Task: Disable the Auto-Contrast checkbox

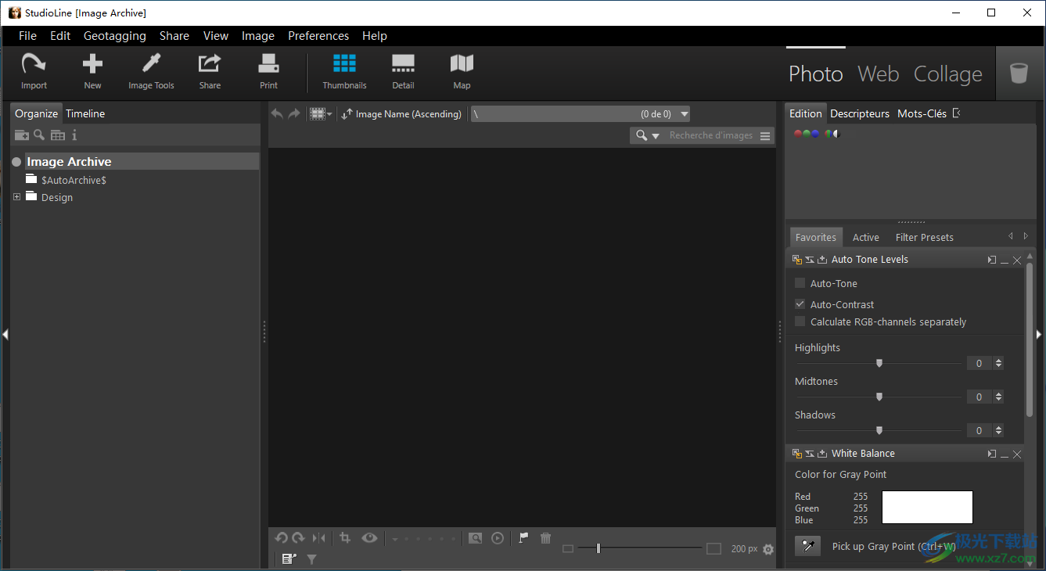Action: pos(799,303)
